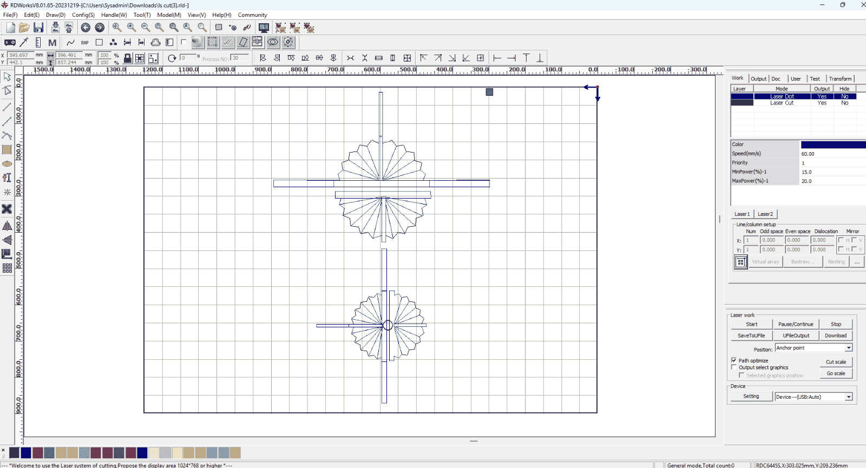This screenshot has height=468, width=866.
Task: Click the Pause/Continue button
Action: [x=796, y=324]
